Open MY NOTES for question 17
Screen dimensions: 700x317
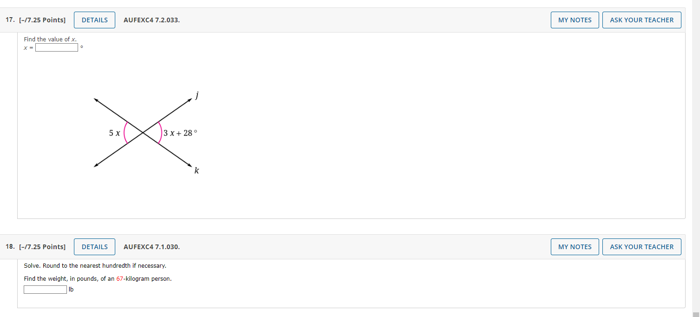click(x=575, y=20)
